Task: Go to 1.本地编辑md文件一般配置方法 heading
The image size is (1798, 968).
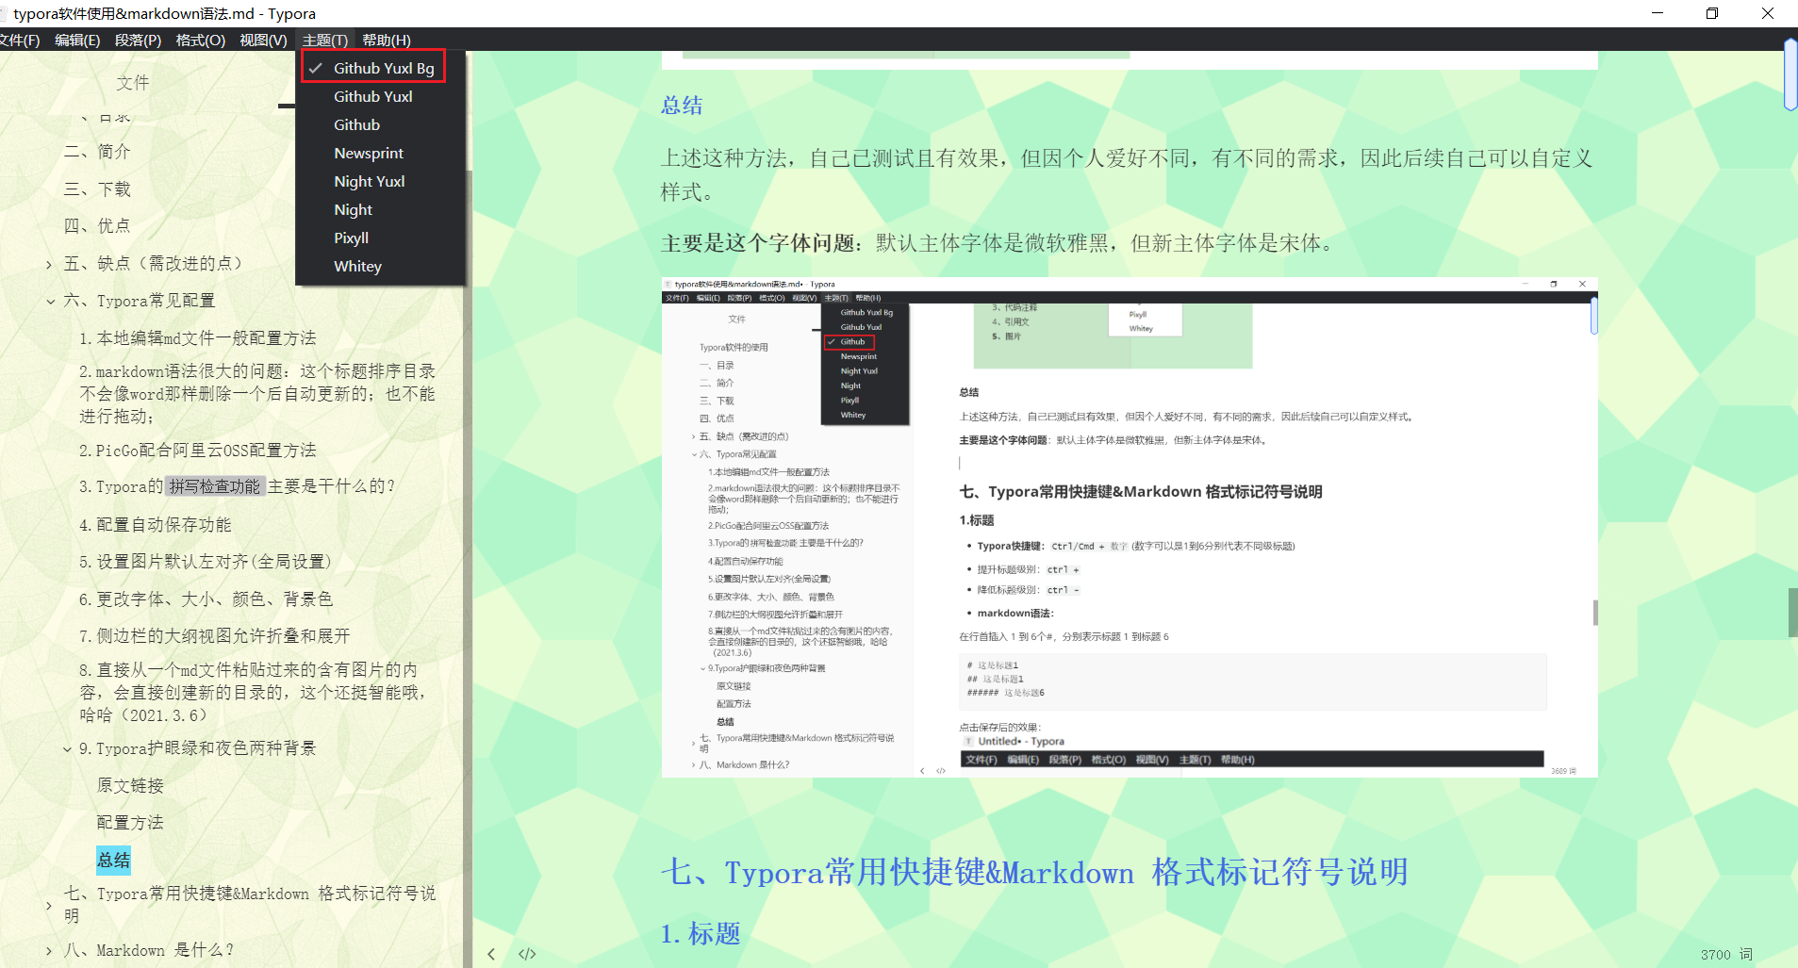Action: tap(198, 338)
